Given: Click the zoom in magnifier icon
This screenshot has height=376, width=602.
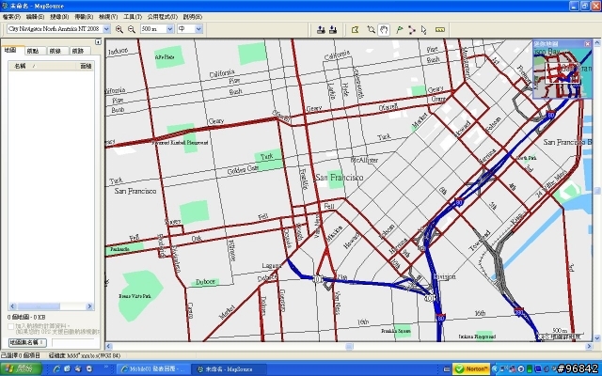Looking at the screenshot, I should 119,29.
